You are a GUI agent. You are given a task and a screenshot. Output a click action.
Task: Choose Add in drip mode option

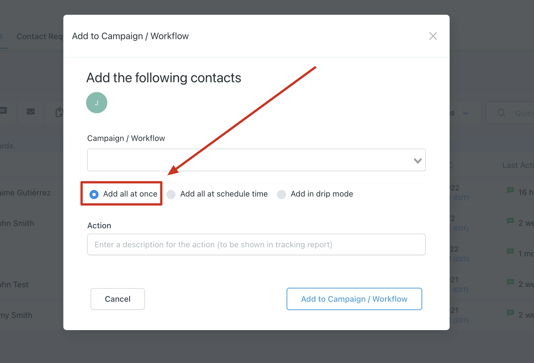click(281, 194)
